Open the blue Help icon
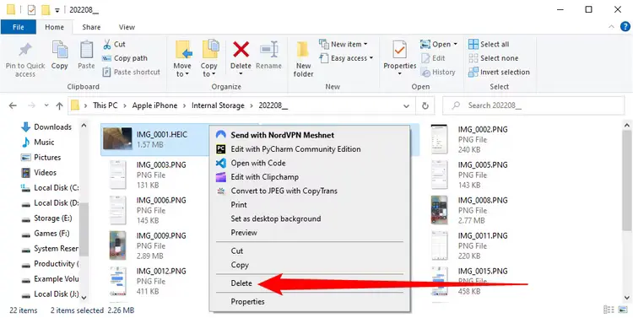Screen dimensions: 633x318 pyautogui.click(x=625, y=27)
